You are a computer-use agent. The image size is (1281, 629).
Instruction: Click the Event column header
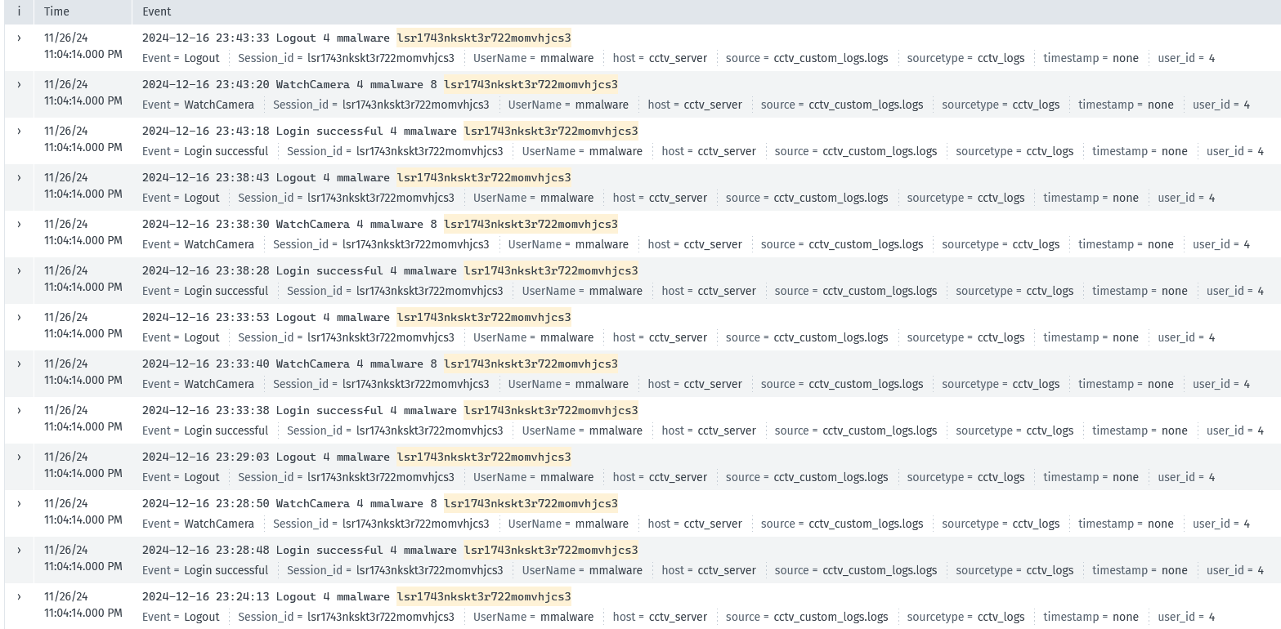coord(157,11)
